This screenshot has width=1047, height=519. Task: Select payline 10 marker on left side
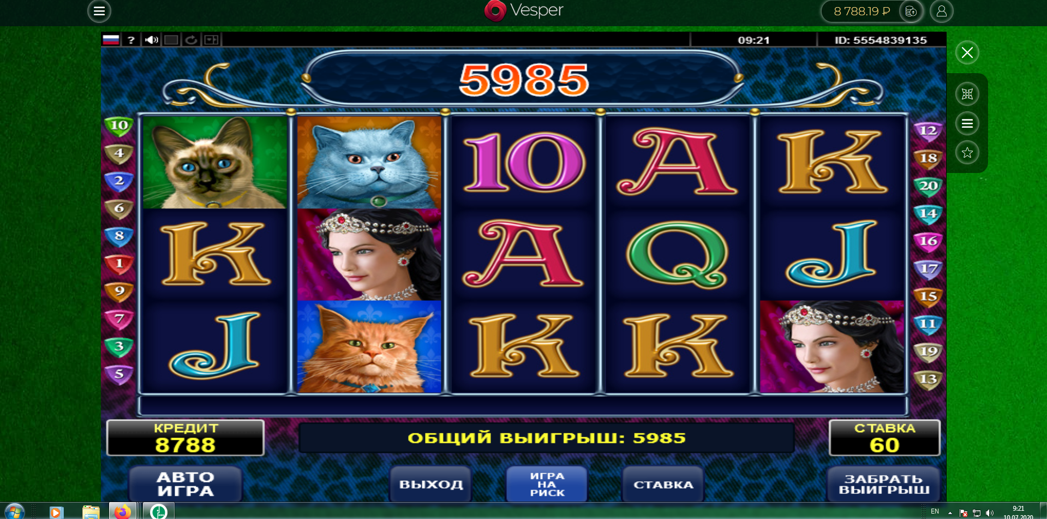(119, 126)
